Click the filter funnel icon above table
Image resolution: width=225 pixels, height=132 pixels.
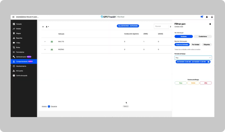(x=43, y=27)
